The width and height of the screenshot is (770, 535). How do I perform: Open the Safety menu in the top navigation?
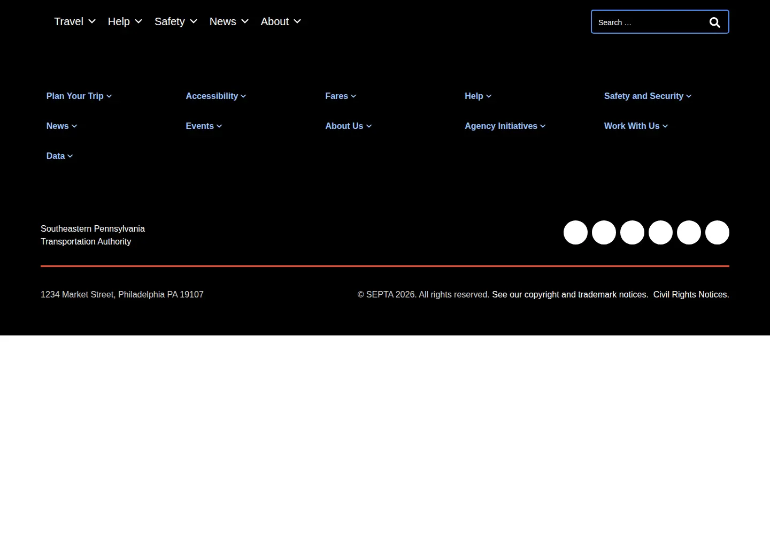click(176, 21)
